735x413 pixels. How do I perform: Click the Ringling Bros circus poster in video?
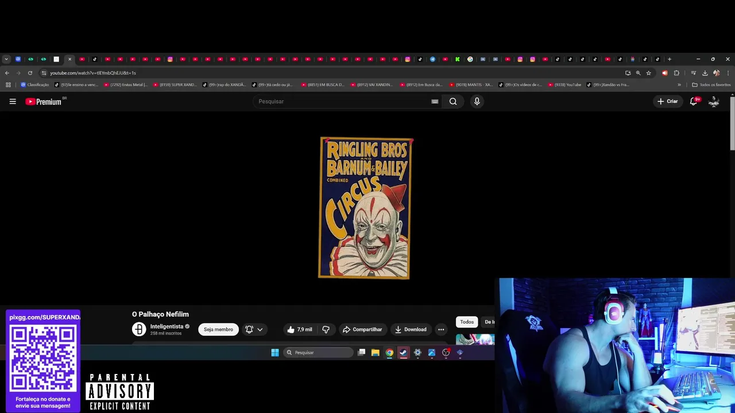[365, 208]
